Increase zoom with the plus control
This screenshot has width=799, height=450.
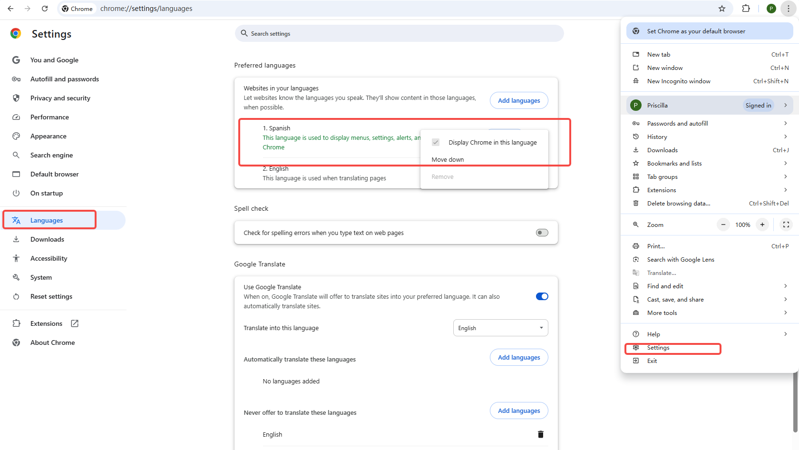(x=762, y=224)
